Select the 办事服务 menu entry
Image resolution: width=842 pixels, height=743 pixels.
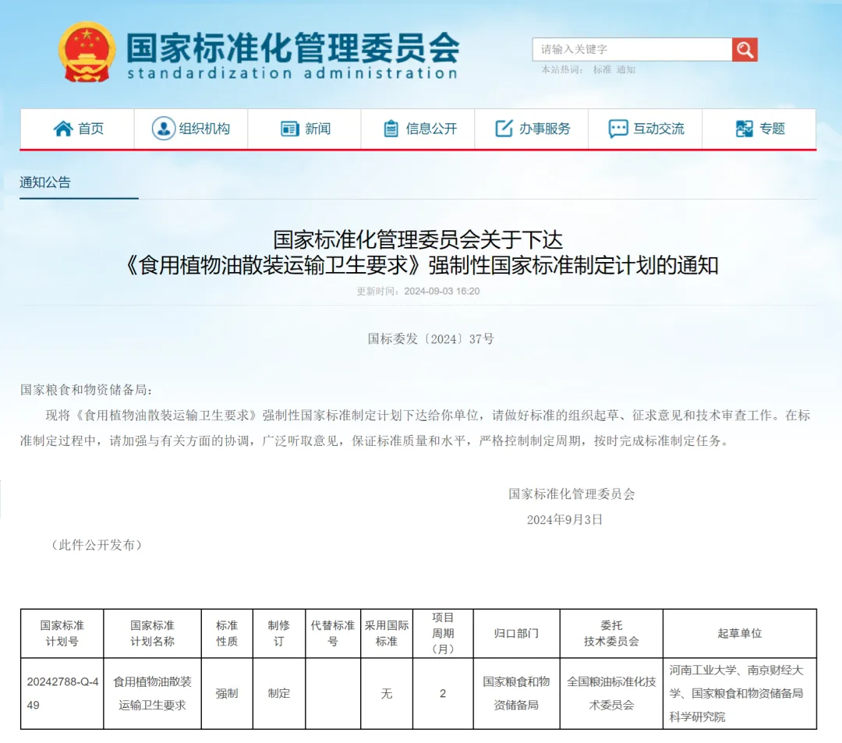pyautogui.click(x=532, y=129)
